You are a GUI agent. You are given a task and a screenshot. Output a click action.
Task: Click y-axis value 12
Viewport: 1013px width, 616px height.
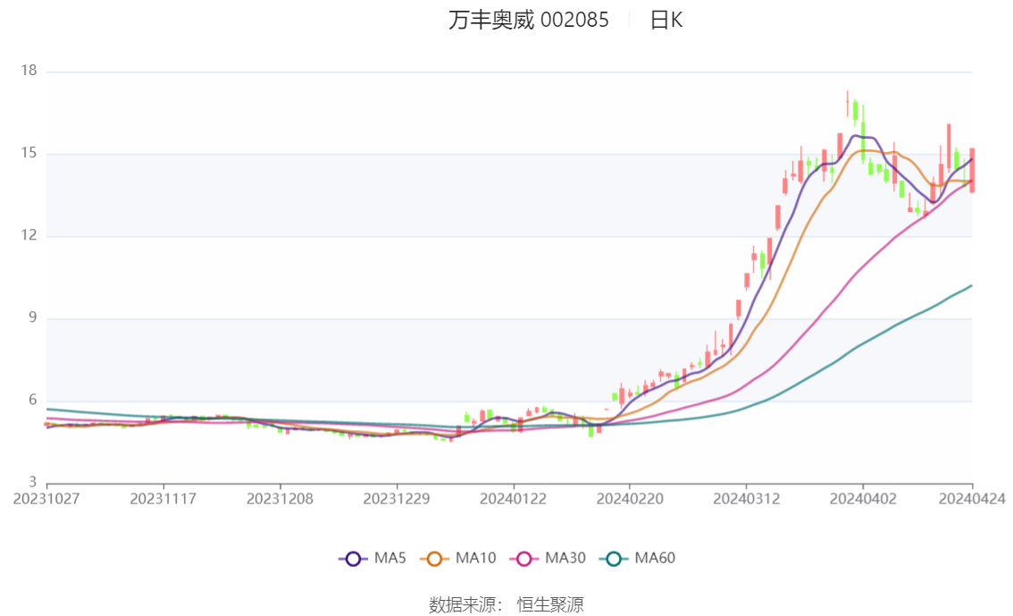tap(29, 235)
